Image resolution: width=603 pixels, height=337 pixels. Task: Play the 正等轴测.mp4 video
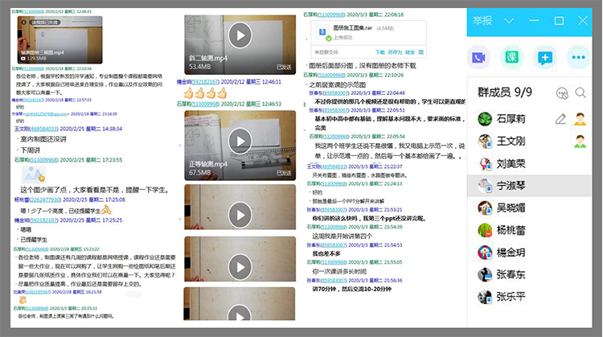[x=240, y=138]
